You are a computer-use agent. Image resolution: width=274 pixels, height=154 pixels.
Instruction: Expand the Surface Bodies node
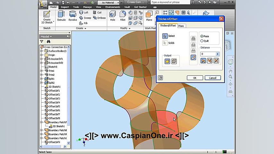pyautogui.click(x=41, y=51)
